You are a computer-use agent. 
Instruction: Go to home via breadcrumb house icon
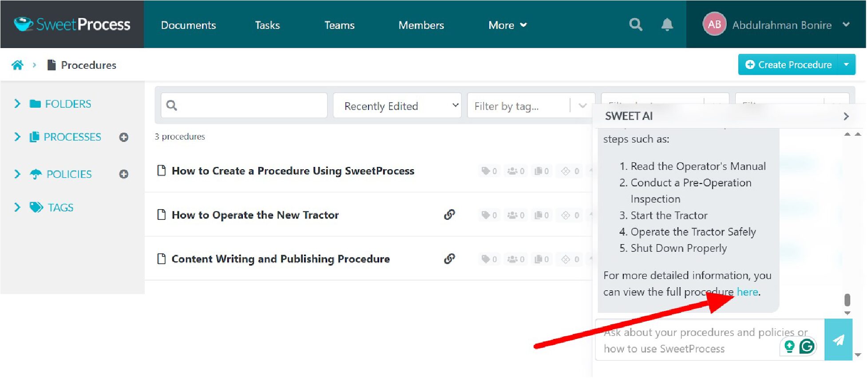(17, 65)
